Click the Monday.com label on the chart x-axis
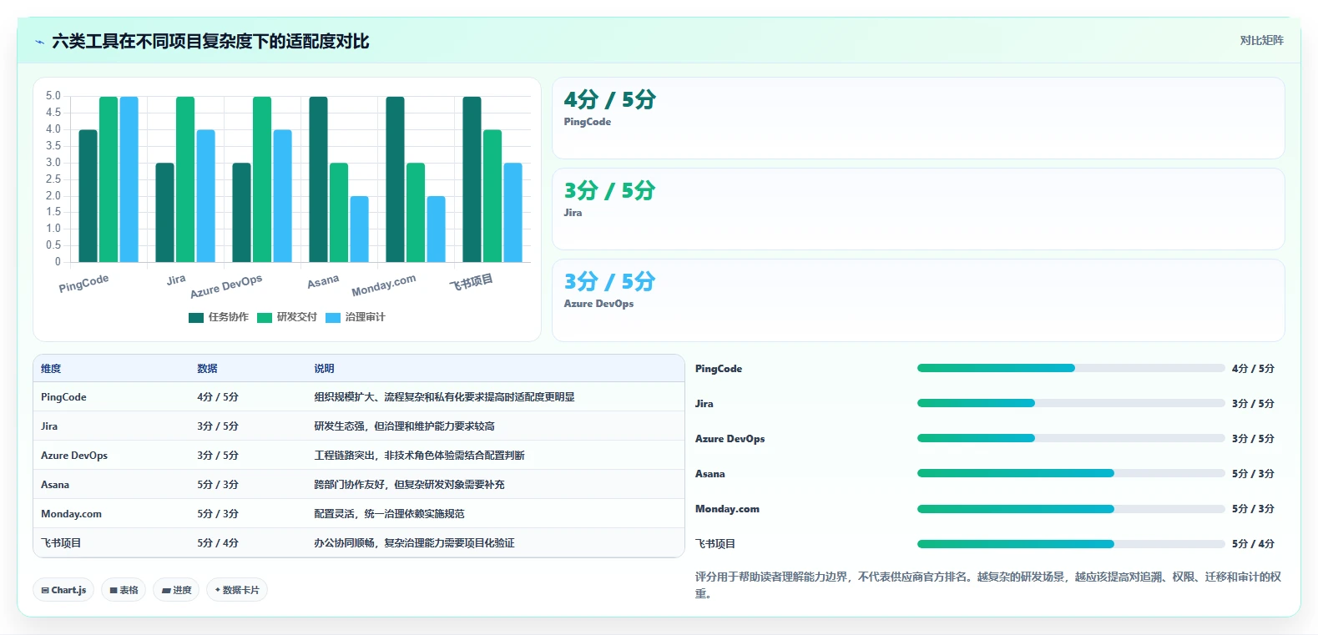This screenshot has width=1318, height=635. click(383, 285)
